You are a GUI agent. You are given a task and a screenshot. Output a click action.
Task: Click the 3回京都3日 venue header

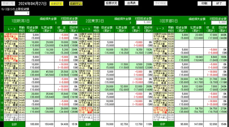[169, 21]
